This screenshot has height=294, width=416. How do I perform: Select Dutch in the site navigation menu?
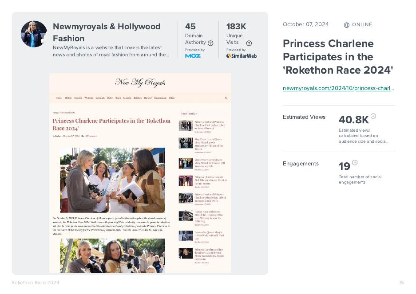[110, 98]
